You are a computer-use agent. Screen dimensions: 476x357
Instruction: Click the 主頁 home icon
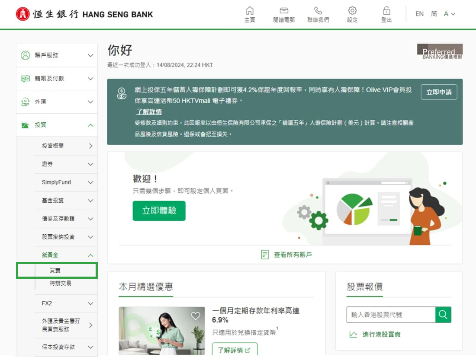click(x=250, y=11)
